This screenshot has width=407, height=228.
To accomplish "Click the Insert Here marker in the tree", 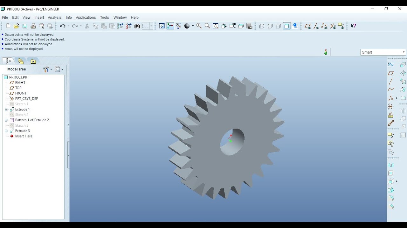I will pos(24,136).
